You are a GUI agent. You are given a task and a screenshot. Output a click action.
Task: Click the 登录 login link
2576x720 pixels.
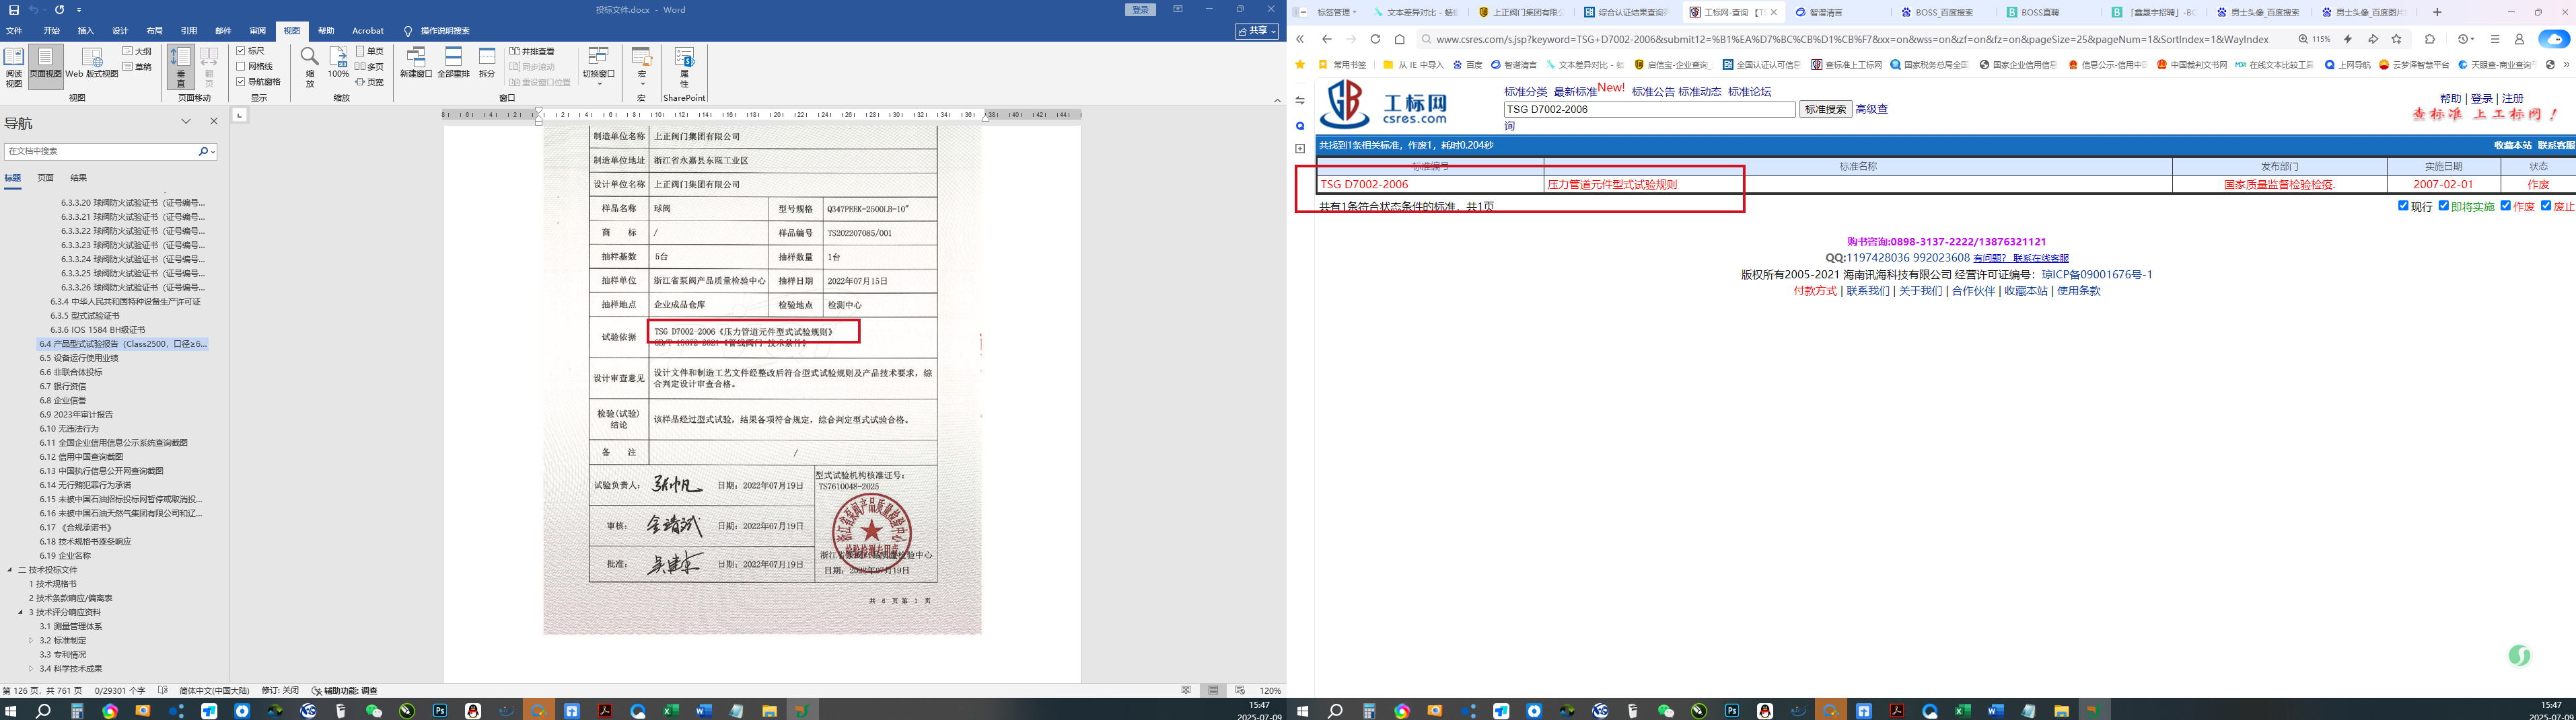2481,99
